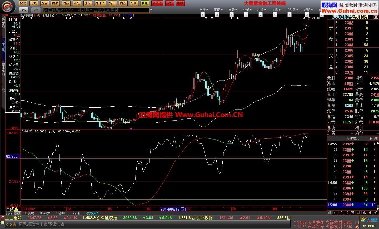This screenshot has height=229, width=379.
Task: Click the yellow triangle next to 日线
Action: 16,209
